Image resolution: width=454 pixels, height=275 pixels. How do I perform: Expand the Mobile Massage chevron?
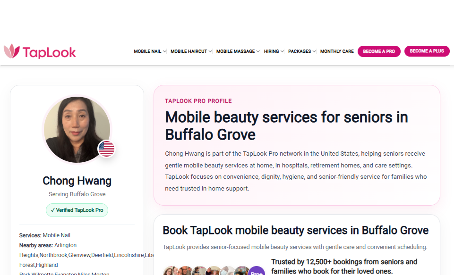(x=258, y=51)
